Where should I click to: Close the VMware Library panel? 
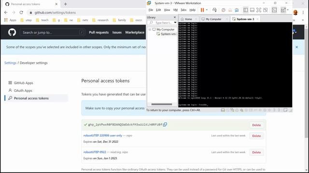(x=175, y=17)
